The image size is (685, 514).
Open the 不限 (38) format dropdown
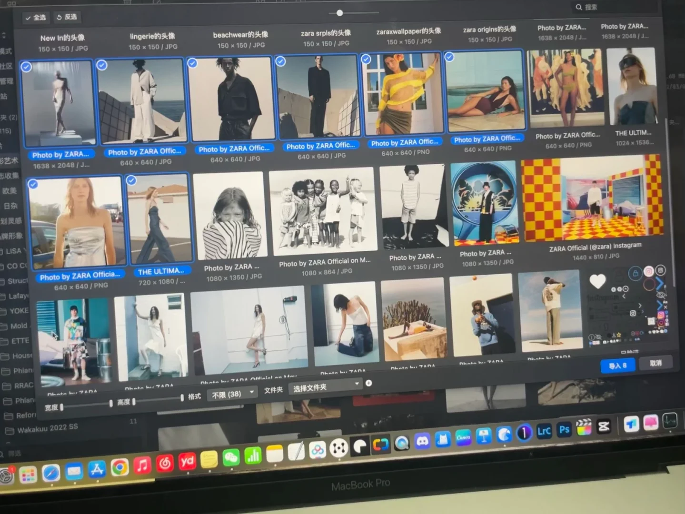point(232,392)
